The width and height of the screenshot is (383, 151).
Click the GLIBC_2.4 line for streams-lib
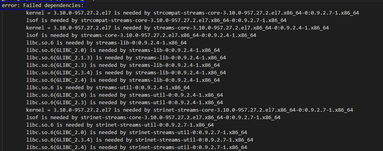coord(123,80)
